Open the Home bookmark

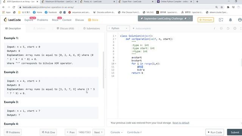coord(37,12)
